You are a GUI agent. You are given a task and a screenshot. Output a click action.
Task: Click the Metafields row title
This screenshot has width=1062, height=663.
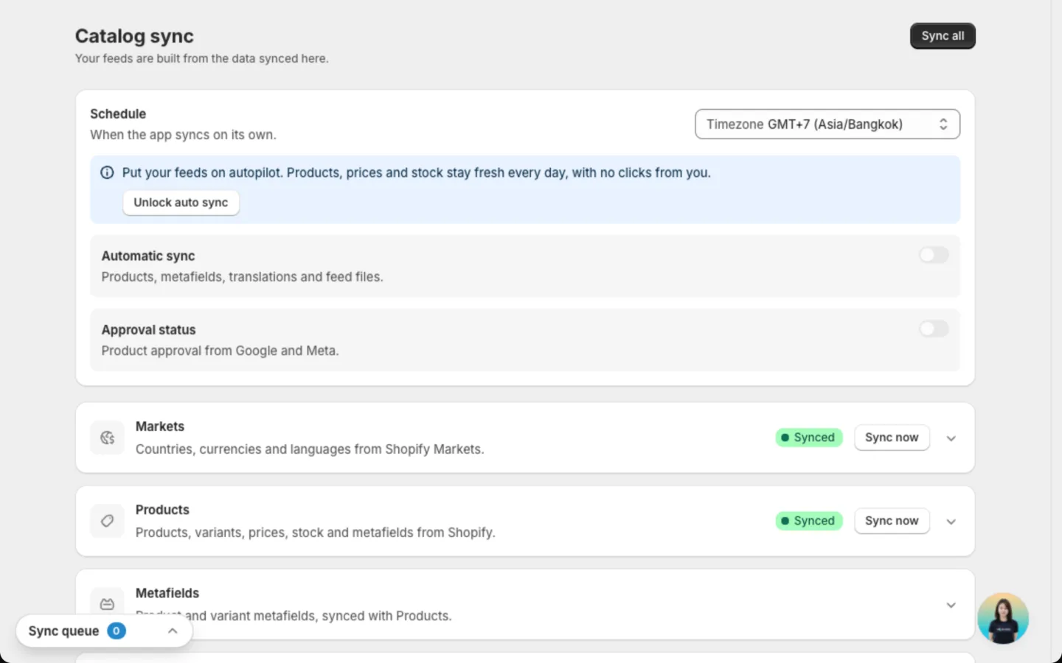pos(167,593)
